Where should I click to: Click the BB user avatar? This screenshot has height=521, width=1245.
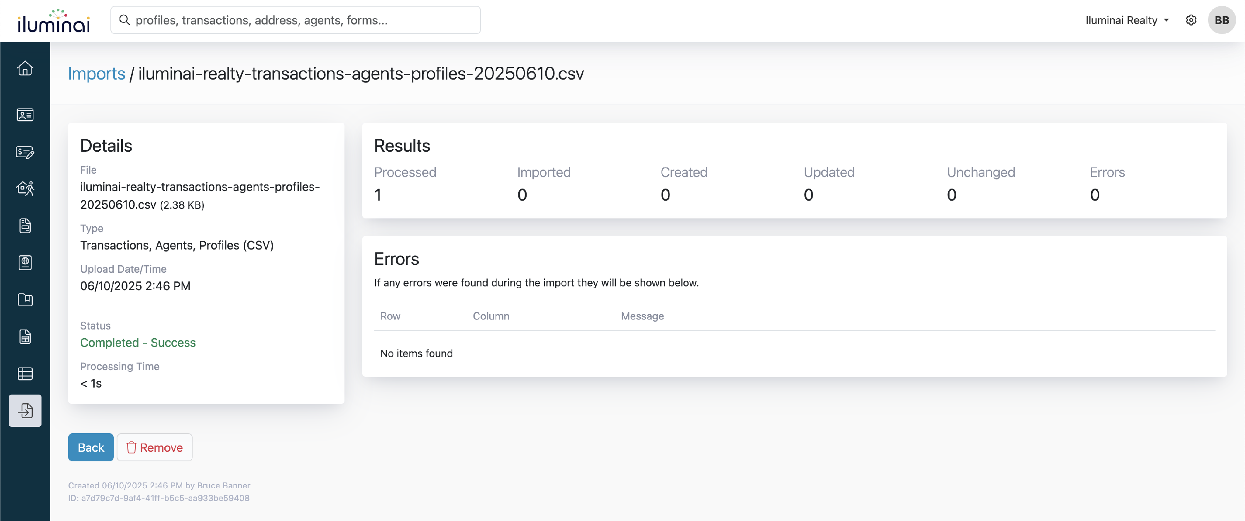1222,20
